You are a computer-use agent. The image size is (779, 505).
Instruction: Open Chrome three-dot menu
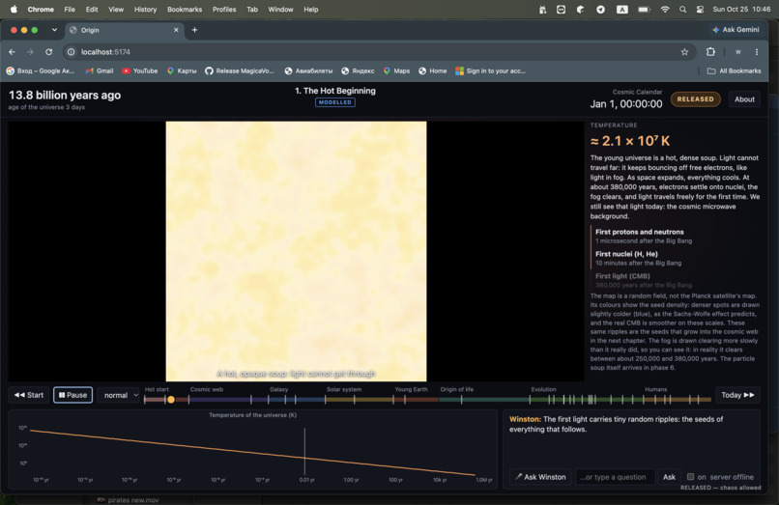[757, 51]
